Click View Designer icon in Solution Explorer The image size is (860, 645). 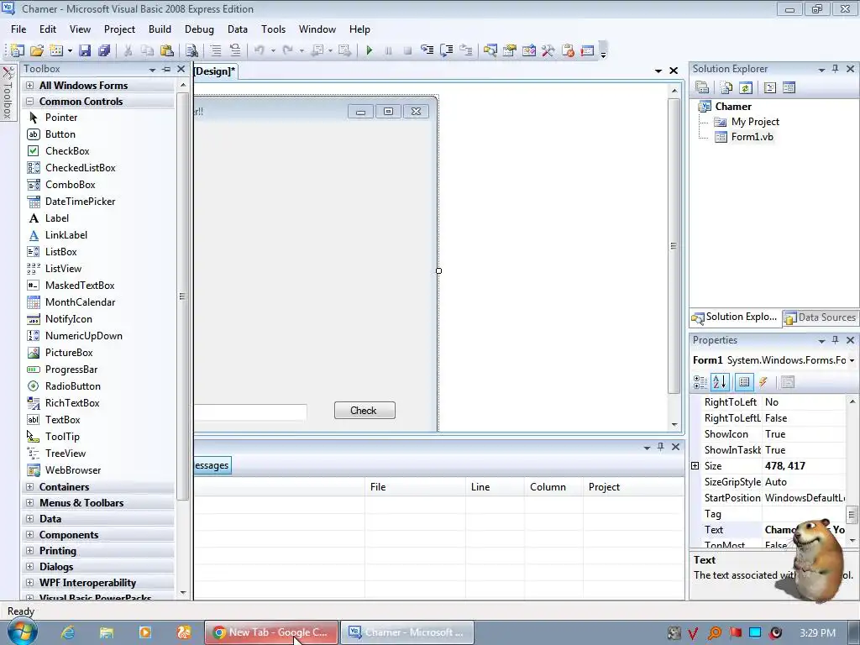(x=789, y=87)
